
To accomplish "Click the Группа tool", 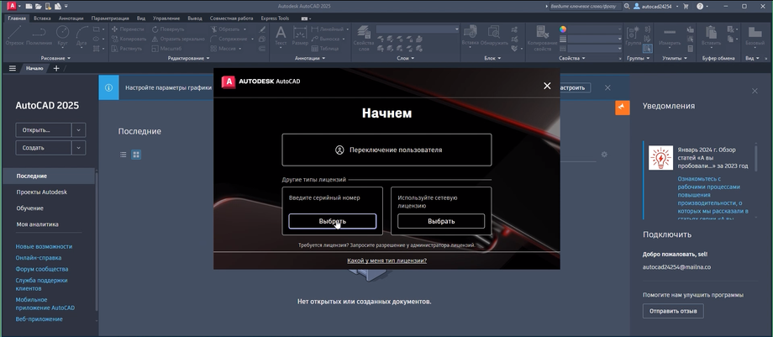I will [x=634, y=36].
